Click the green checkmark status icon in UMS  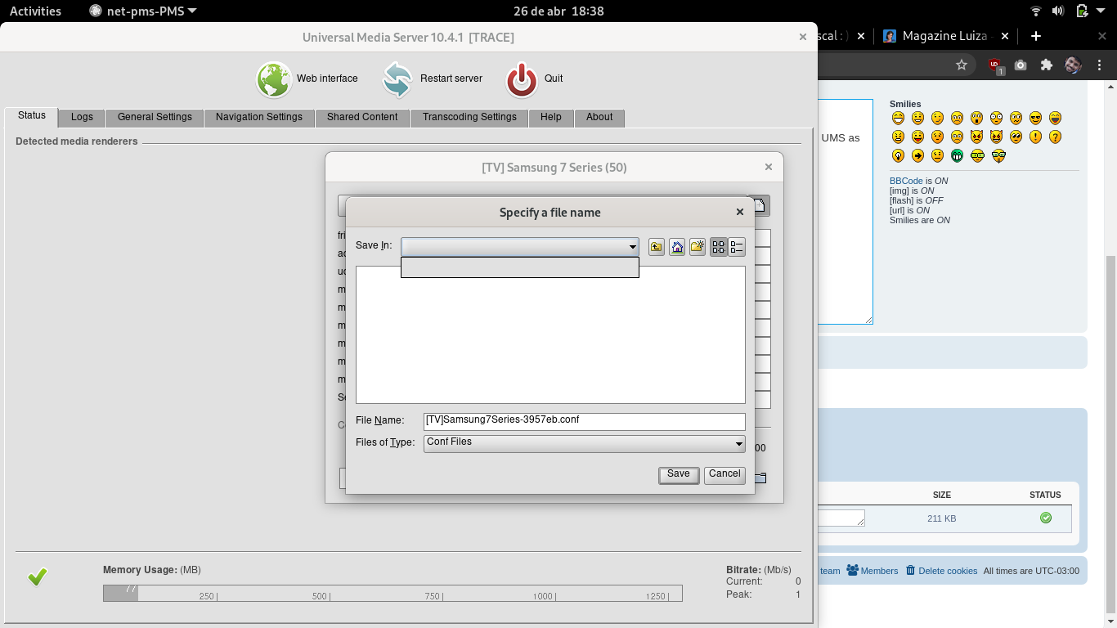tap(38, 577)
